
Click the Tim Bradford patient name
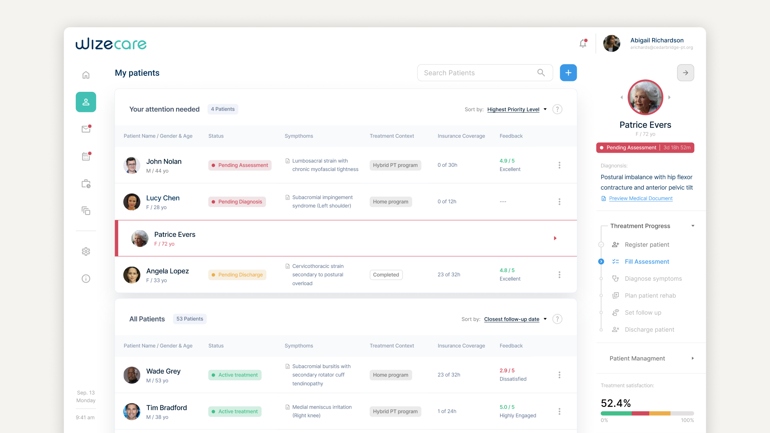(166, 408)
